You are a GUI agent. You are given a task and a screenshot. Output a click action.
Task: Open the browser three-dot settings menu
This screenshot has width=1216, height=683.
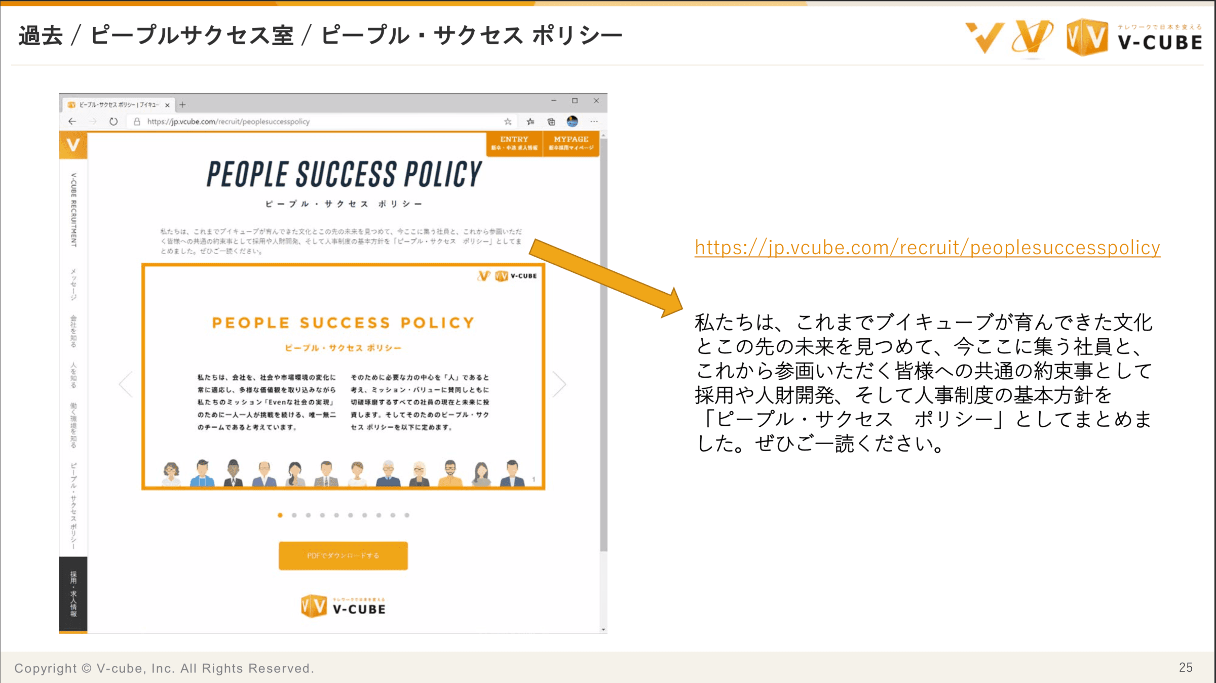point(594,122)
